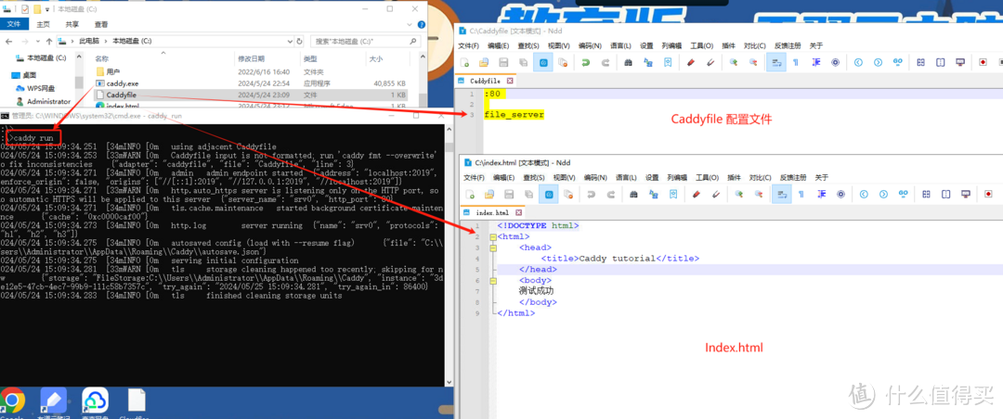
Task: Open 文件 tab in File Explorer ribbon
Action: click(x=13, y=24)
